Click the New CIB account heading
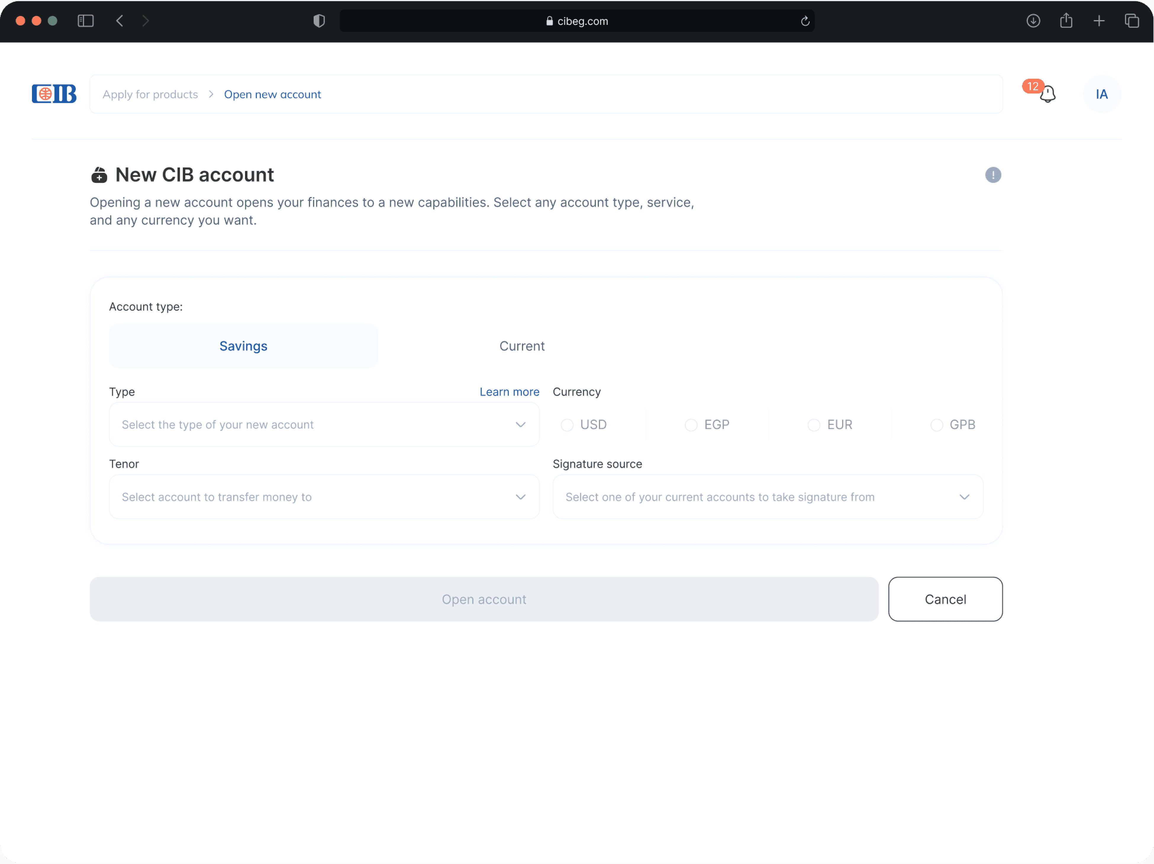The image size is (1154, 864). click(194, 175)
